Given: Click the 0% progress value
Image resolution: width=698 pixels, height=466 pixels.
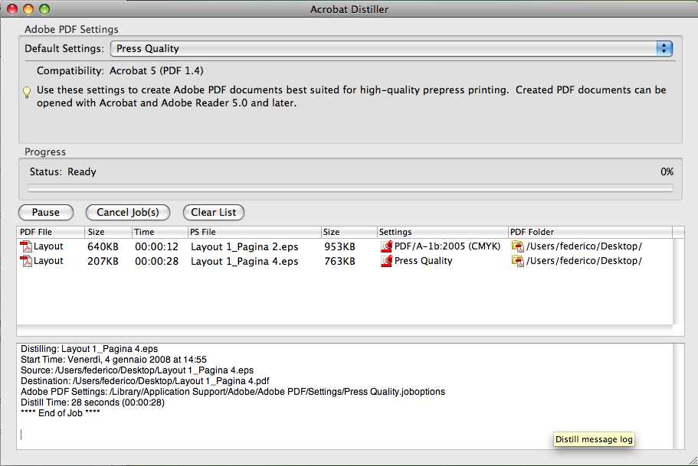Looking at the screenshot, I should pos(667,171).
